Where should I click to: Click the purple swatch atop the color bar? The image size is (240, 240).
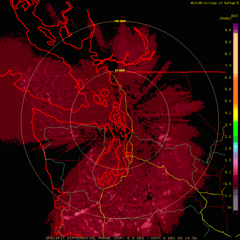[x=235, y=27]
